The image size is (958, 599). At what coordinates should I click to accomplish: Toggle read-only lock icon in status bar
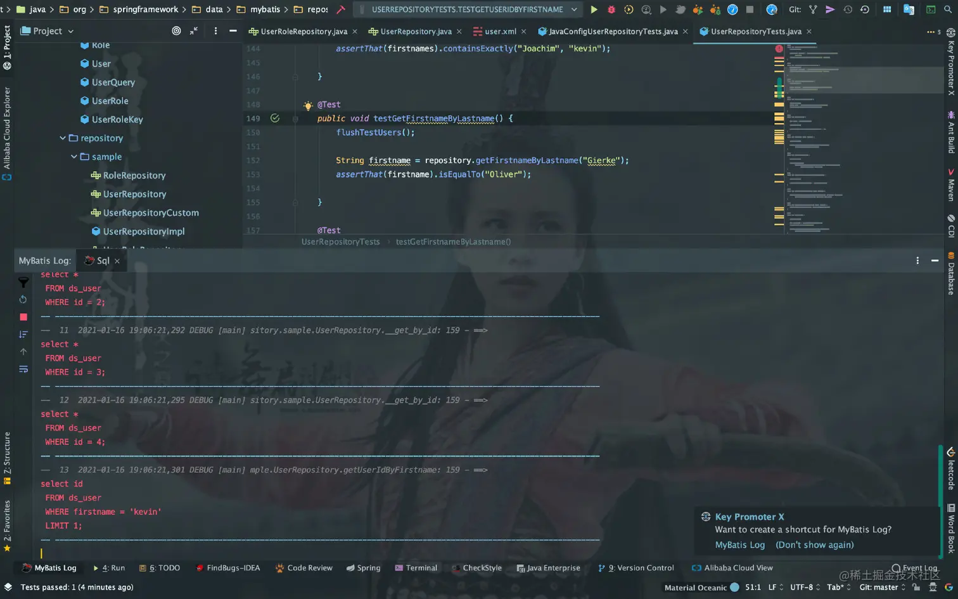point(916,587)
